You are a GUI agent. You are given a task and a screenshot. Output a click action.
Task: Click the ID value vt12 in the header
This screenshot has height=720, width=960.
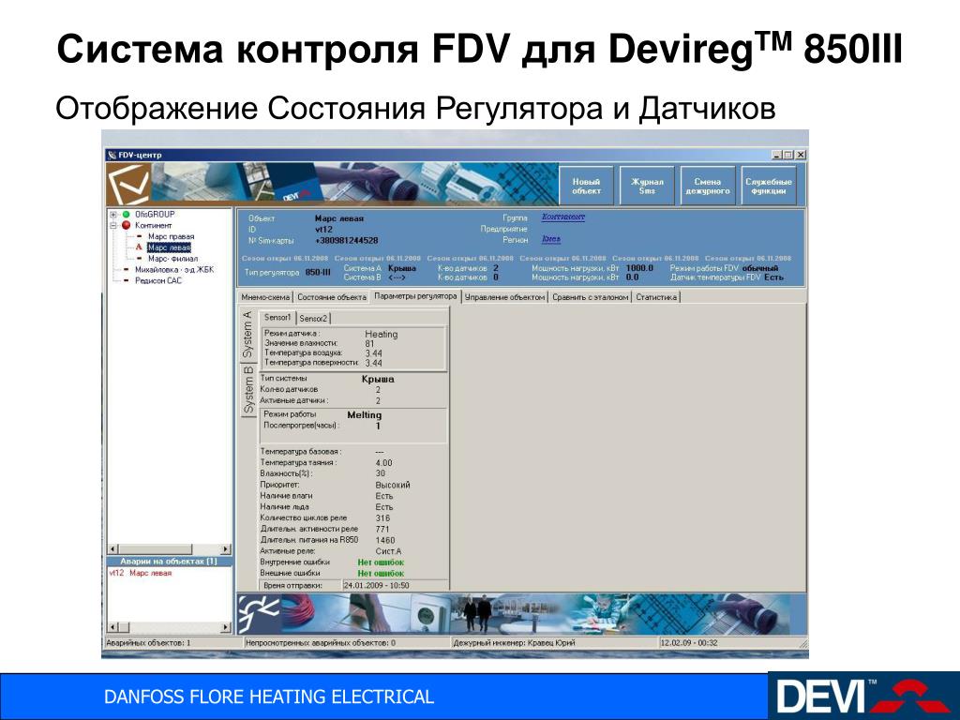click(323, 230)
